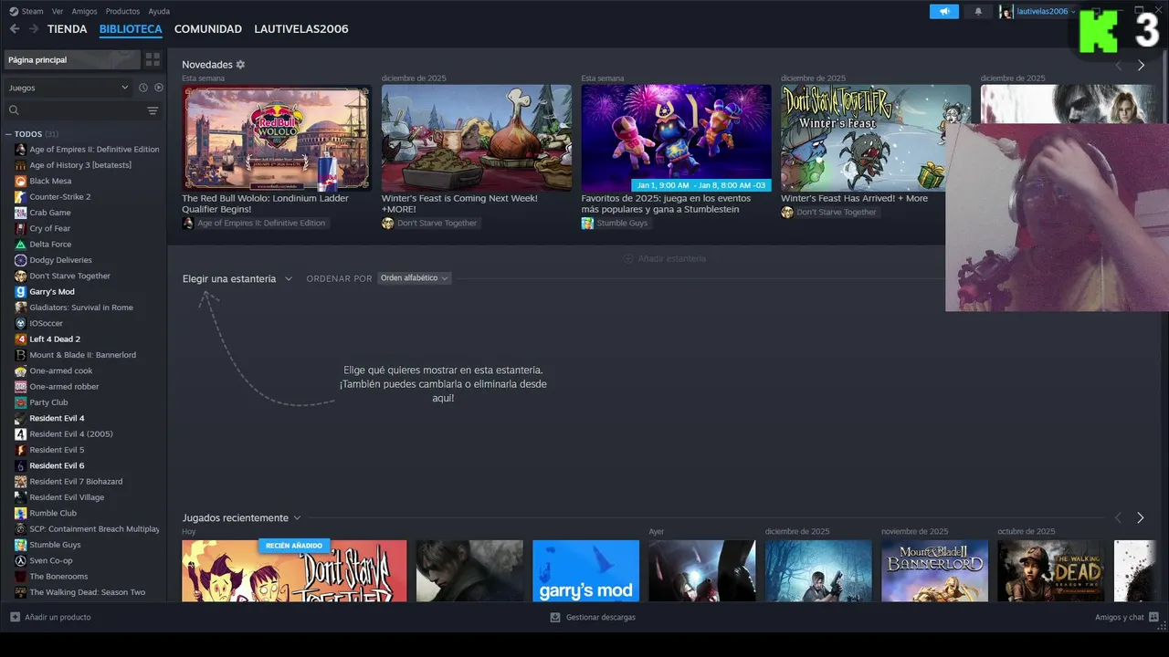Open the lautivelas2006 account dropdown

(x=1046, y=11)
